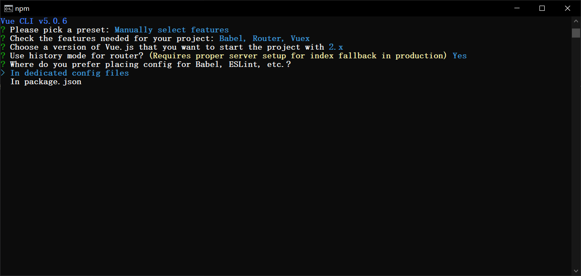
Task: Click the Router feature label
Action: (x=267, y=38)
